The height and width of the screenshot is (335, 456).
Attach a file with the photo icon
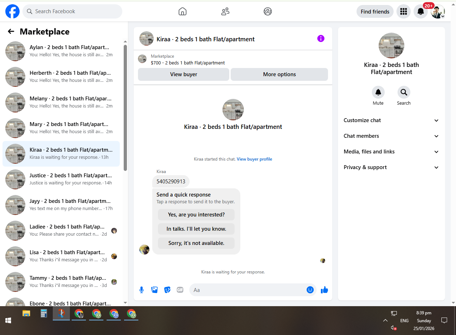[x=154, y=290]
